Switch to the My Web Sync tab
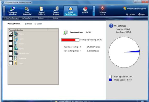Screen dimensions: 149x102 tap(27, 18)
